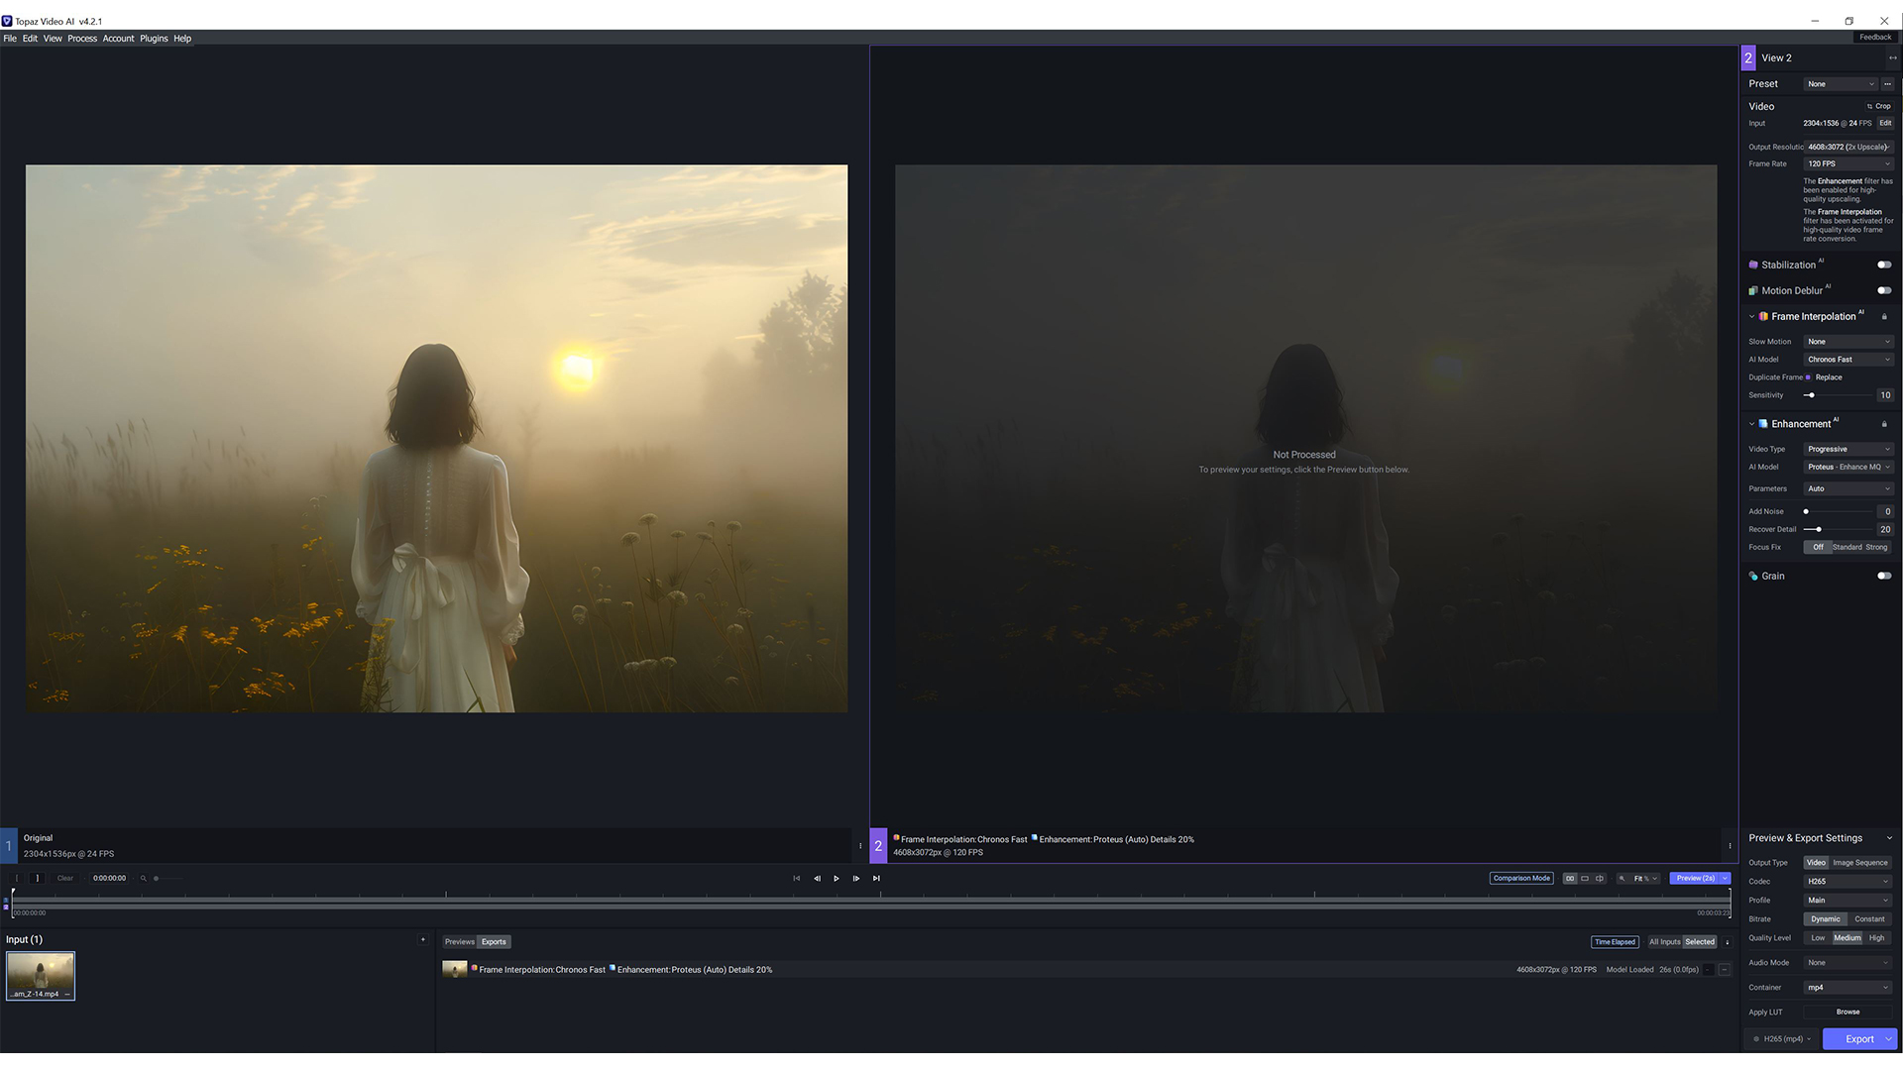Enable the Grain filter toggle

click(x=1883, y=576)
